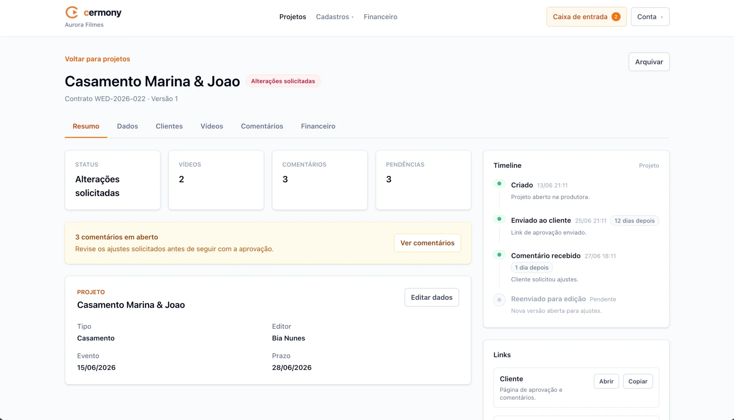Open Caixa de entrada inbox
The height and width of the screenshot is (420, 734).
(x=586, y=17)
